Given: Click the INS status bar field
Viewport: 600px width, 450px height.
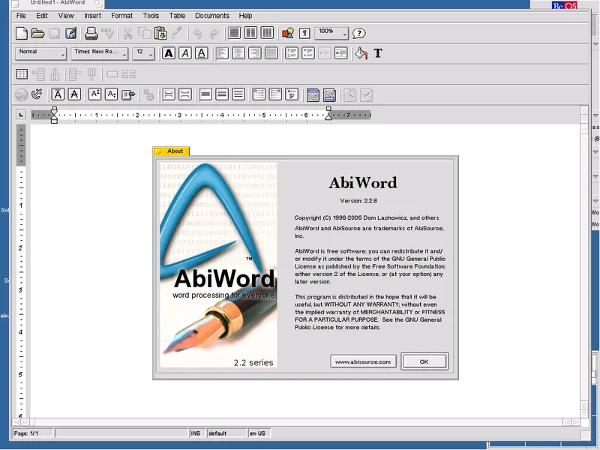Looking at the screenshot, I should click(197, 433).
